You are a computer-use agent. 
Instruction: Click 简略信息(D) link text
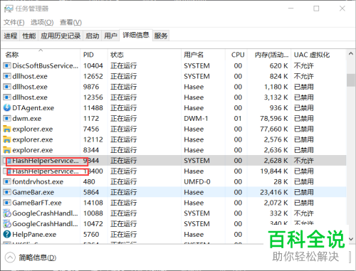(x=38, y=257)
